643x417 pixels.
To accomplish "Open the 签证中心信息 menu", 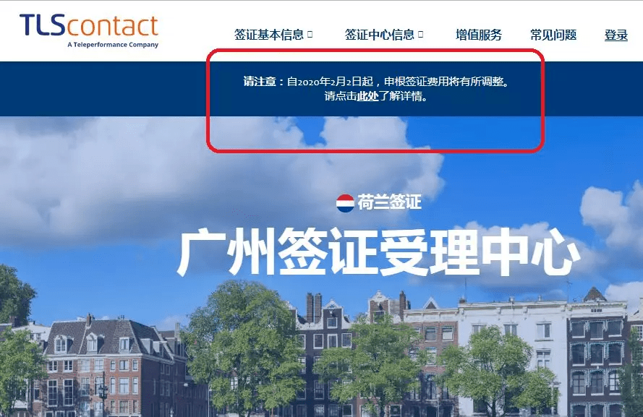I will point(379,35).
